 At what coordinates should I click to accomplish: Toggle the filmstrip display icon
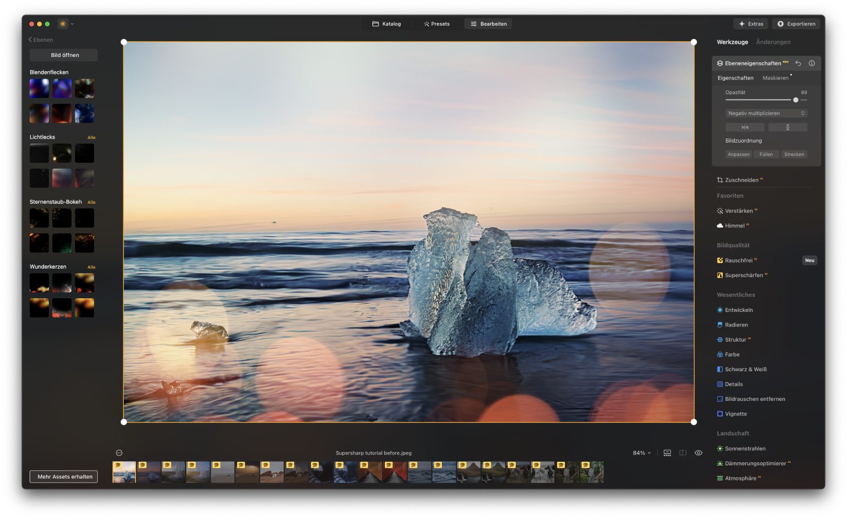[667, 453]
